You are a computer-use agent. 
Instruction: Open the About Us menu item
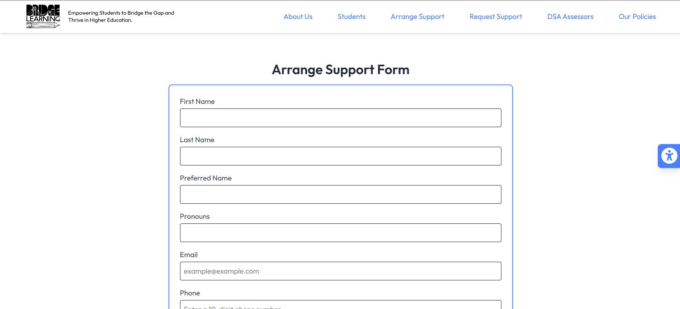(298, 17)
